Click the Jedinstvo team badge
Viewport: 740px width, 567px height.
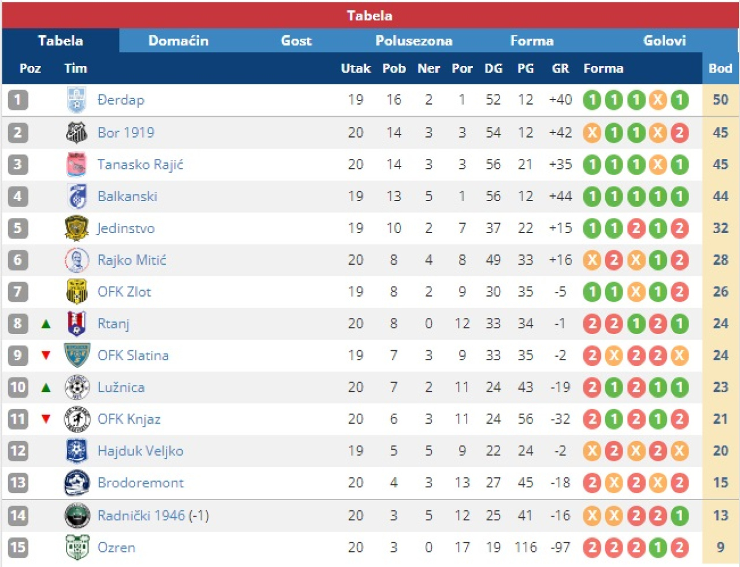click(76, 228)
